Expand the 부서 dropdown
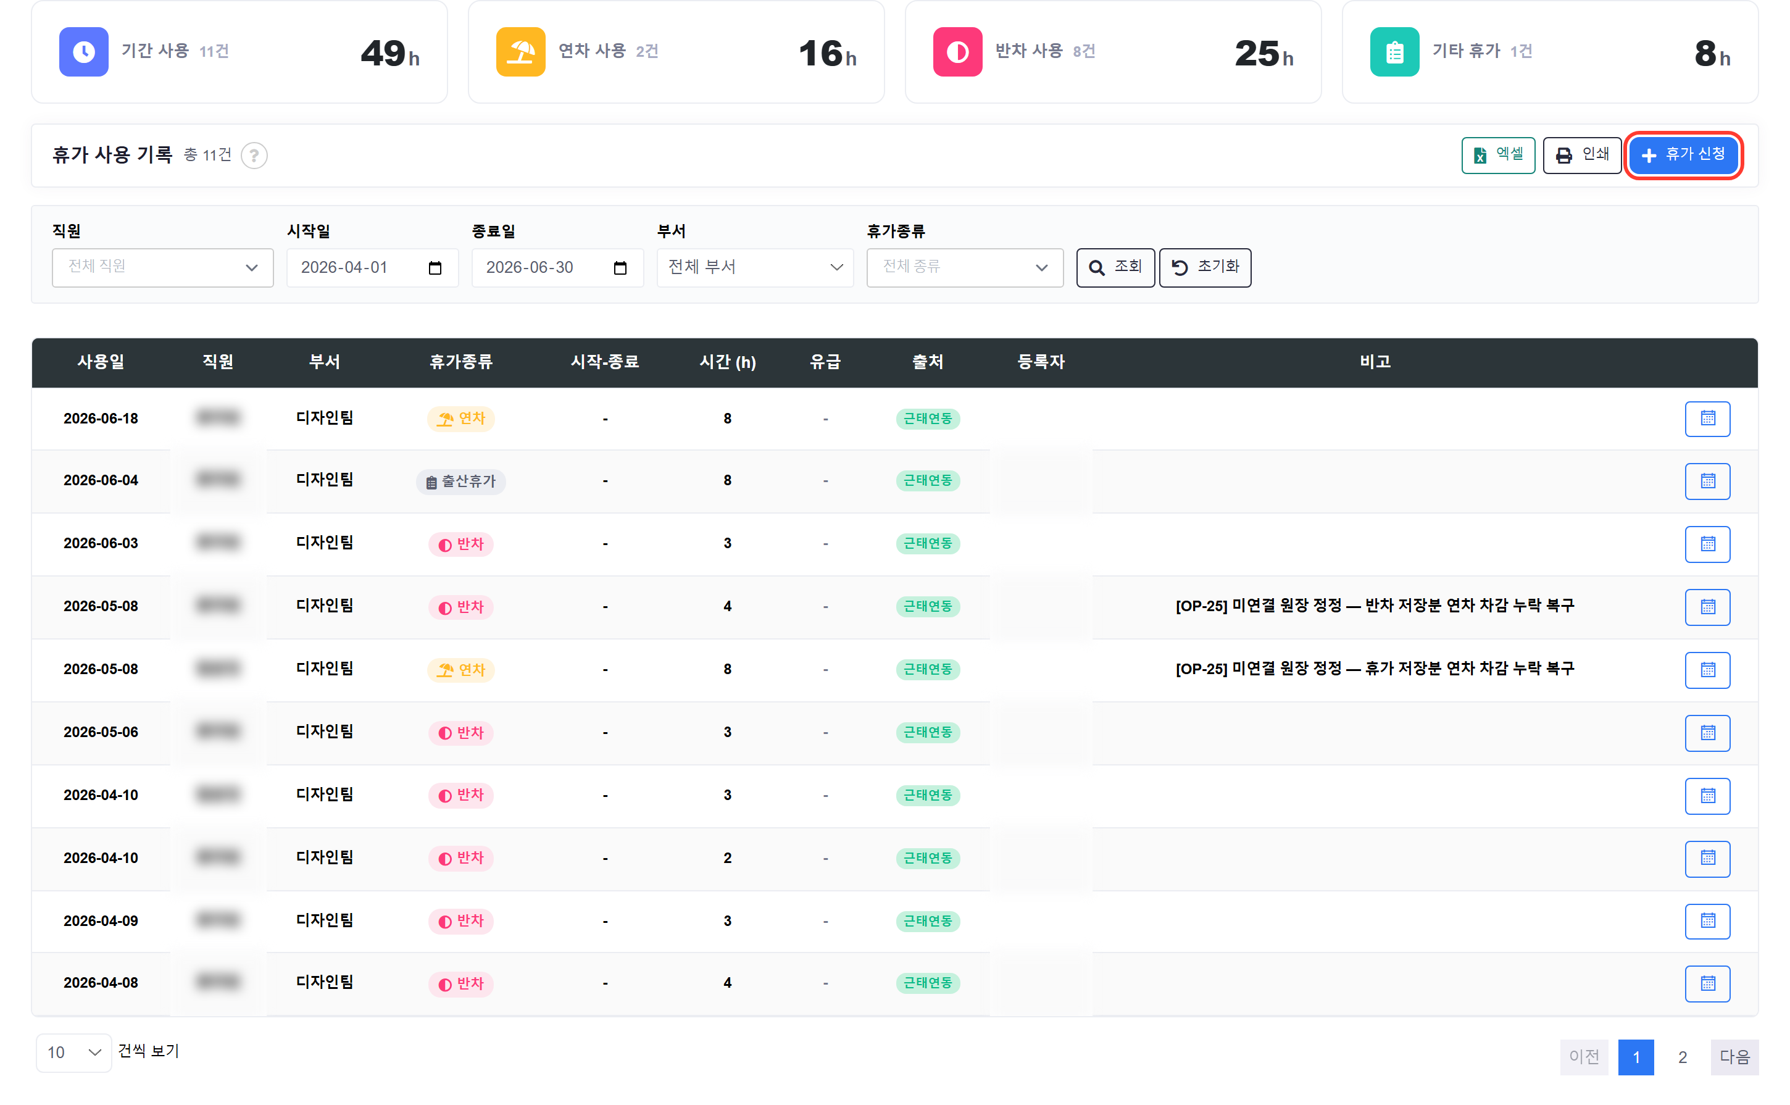 tap(755, 267)
